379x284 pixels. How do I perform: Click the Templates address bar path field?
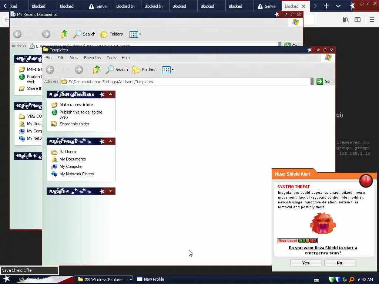pyautogui.click(x=185, y=82)
